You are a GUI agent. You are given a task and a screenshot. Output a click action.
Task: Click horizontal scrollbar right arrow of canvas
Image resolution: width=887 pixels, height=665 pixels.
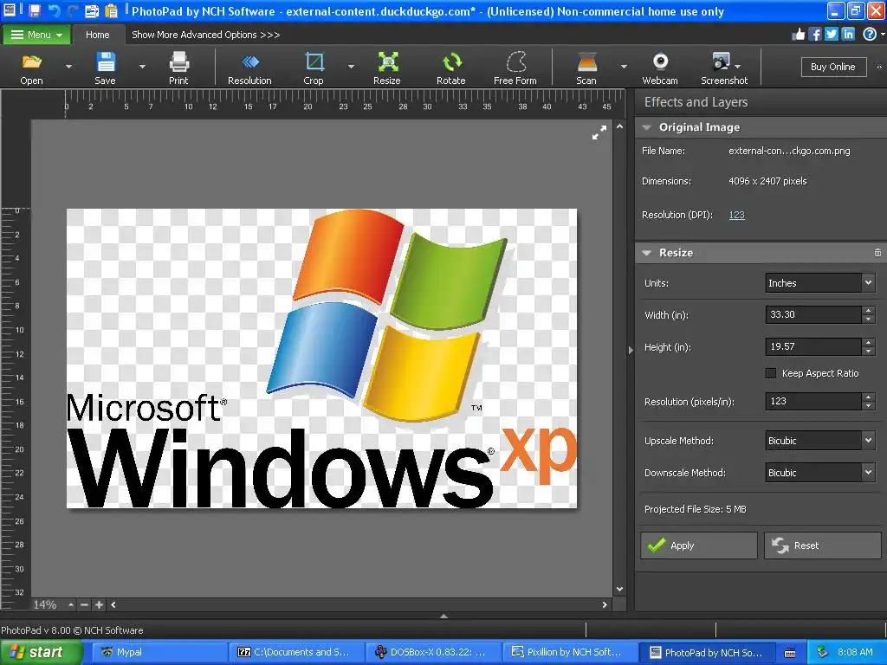click(x=605, y=604)
